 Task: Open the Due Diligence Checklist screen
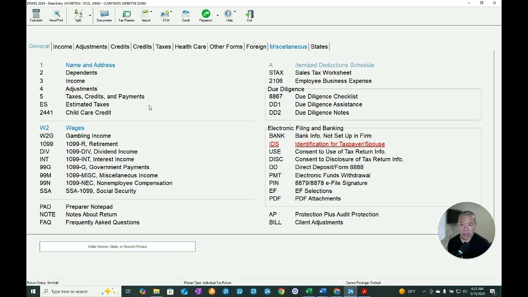tap(326, 97)
